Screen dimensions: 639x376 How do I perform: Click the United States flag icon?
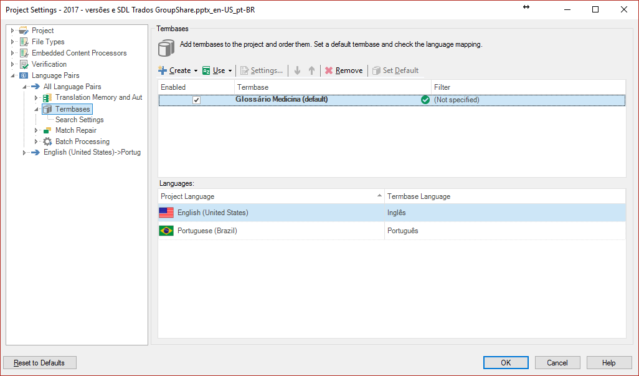pos(166,213)
